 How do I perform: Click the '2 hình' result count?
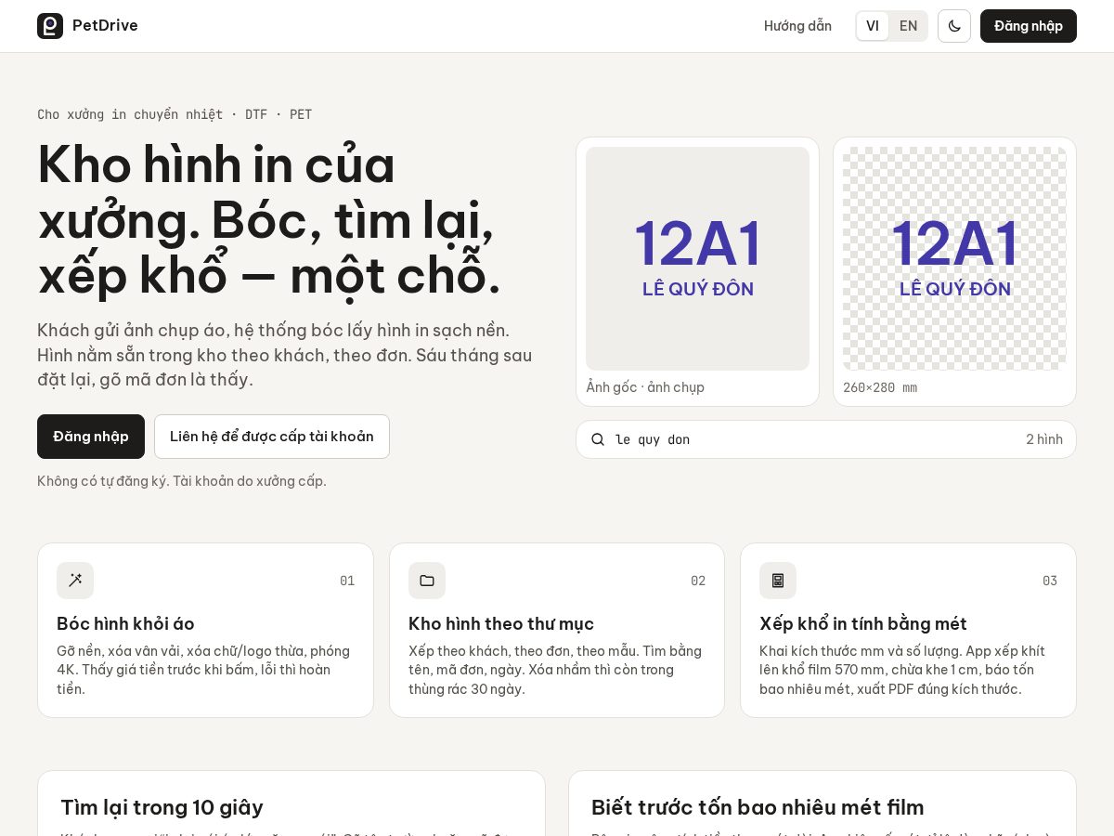point(1044,439)
